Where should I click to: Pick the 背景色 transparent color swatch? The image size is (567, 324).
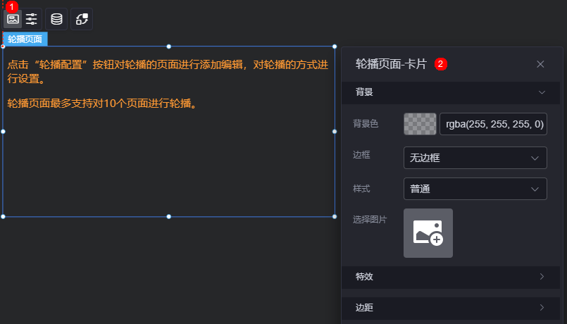(420, 124)
